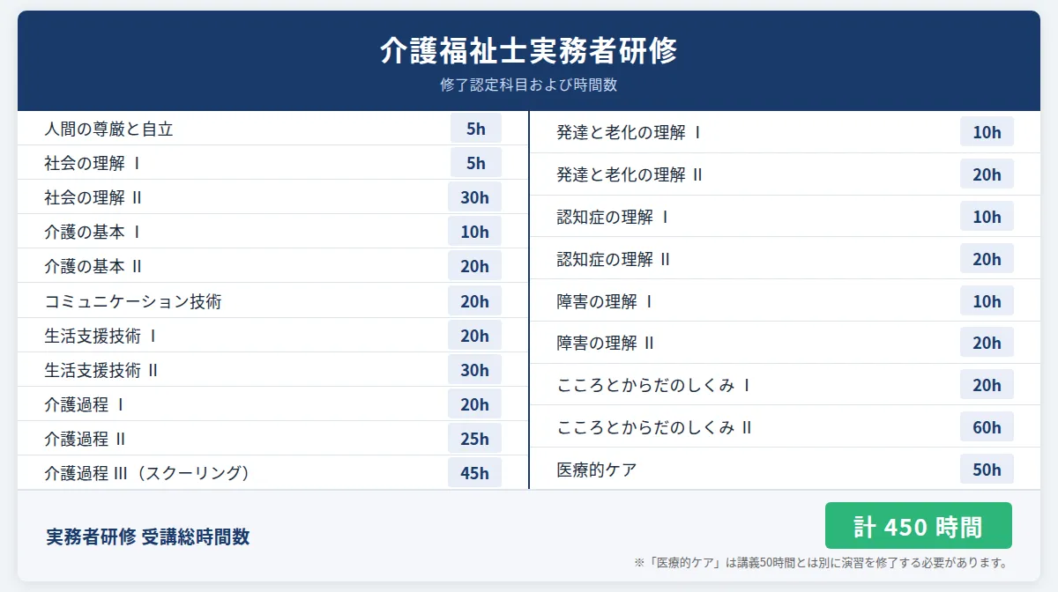Select the 人間の尊厳と自立 subject label
Screen dimensions: 1058x592
(x=108, y=129)
